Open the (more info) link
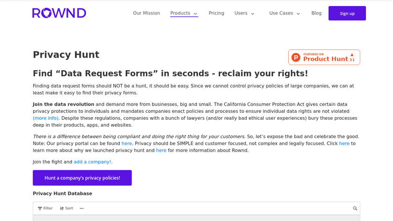Screen dimensions: 393x221 [x=46, y=118]
